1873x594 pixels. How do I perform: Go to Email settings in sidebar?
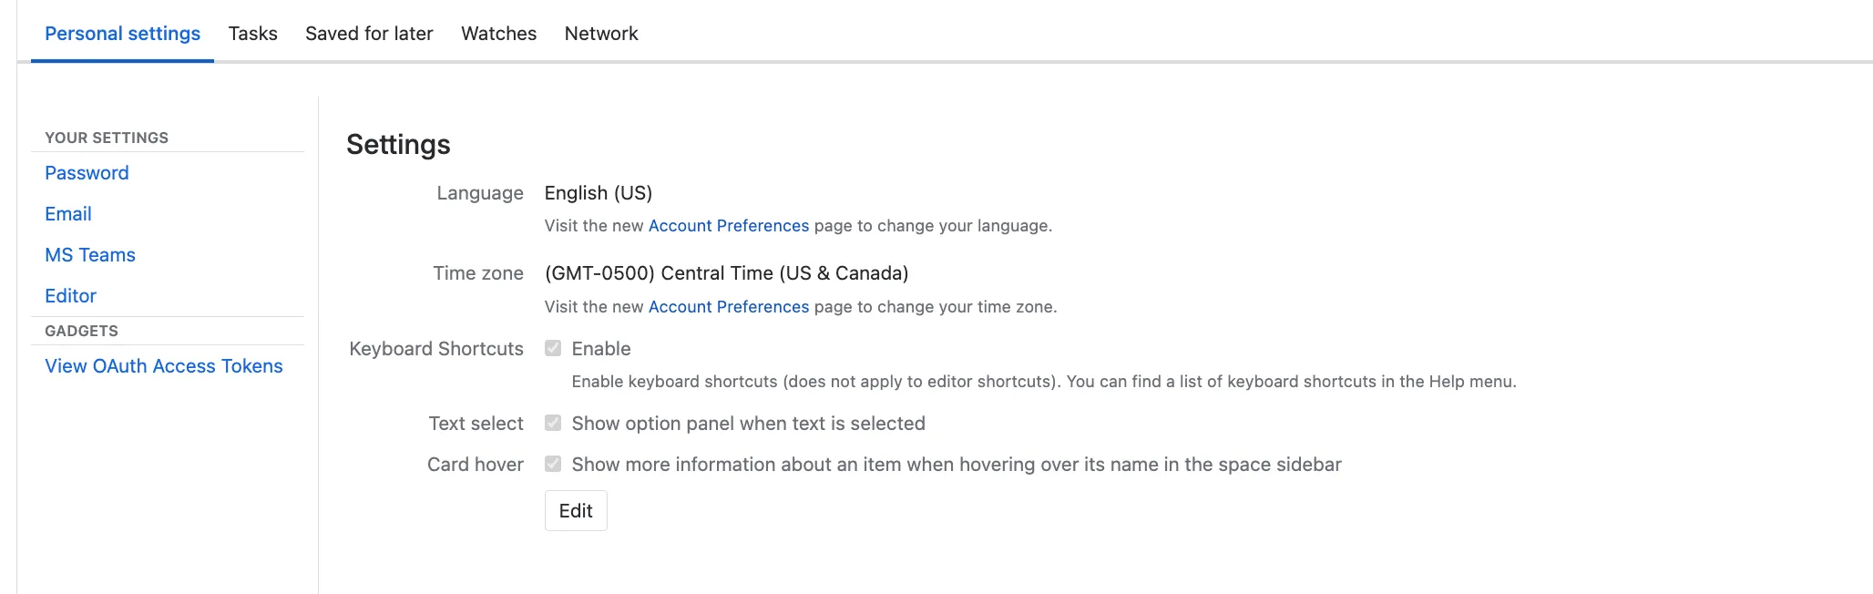(x=68, y=214)
